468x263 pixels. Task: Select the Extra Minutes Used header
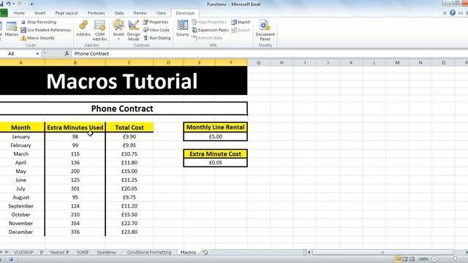click(x=75, y=127)
